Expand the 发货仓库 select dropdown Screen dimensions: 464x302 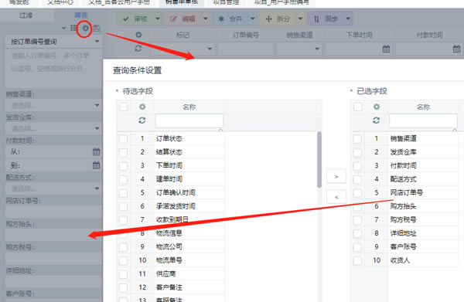(97, 128)
